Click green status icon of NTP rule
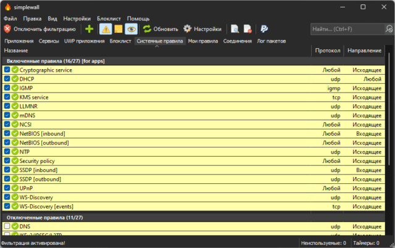This screenshot has height=248, width=395. tap(15, 152)
